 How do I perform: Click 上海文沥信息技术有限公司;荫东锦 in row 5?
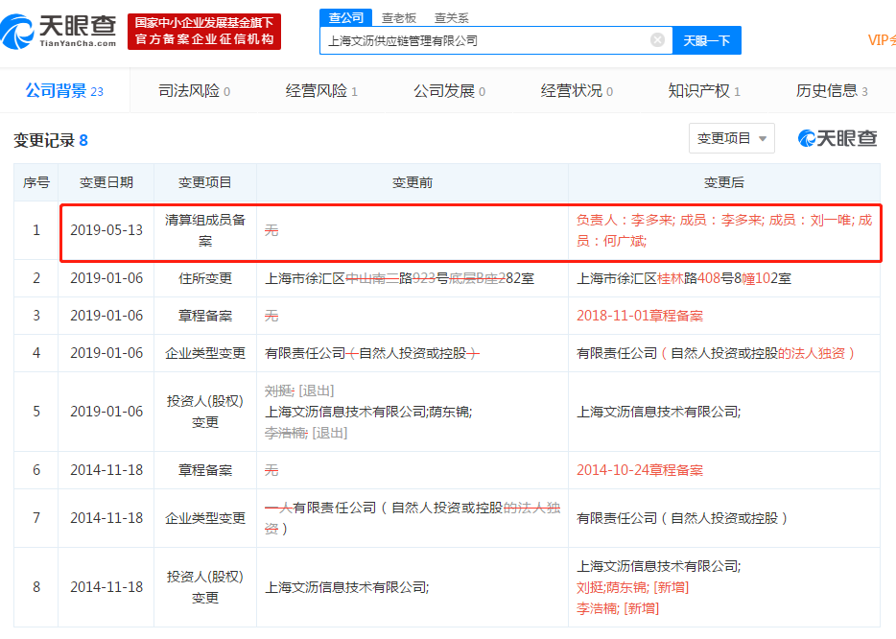(x=368, y=413)
